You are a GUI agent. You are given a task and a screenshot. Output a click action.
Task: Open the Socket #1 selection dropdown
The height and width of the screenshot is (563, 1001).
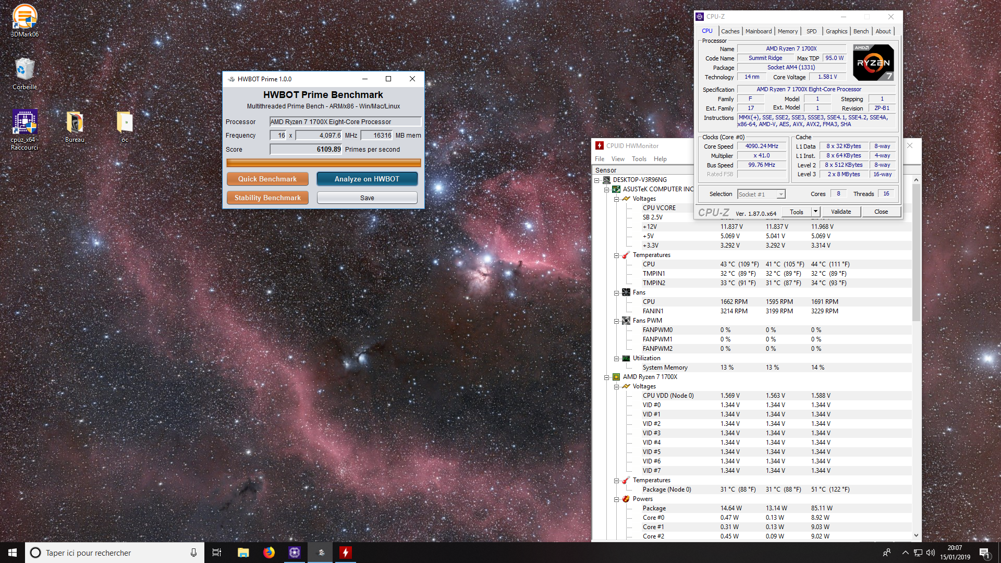pyautogui.click(x=761, y=194)
